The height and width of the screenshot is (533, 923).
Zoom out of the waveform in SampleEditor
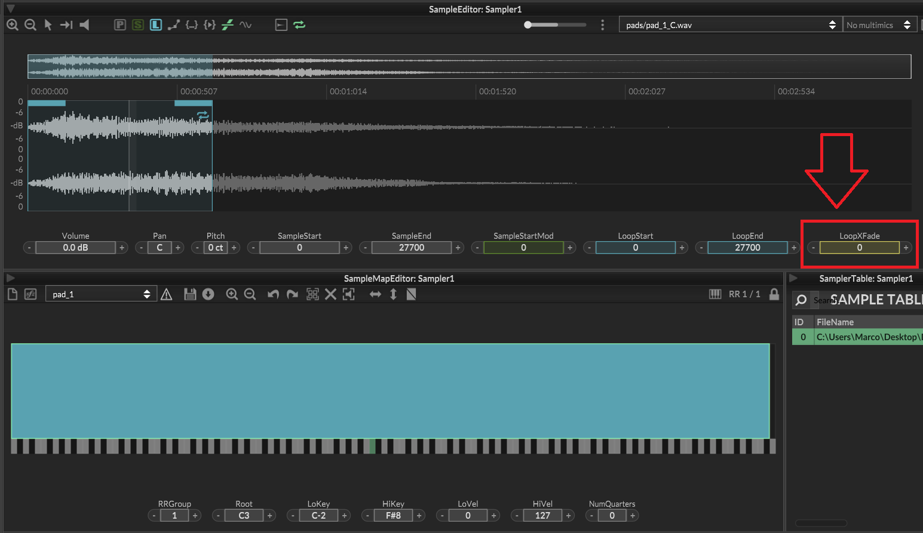point(30,24)
